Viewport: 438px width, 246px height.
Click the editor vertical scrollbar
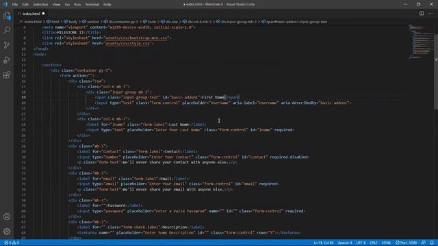pyautogui.click(x=436, y=72)
